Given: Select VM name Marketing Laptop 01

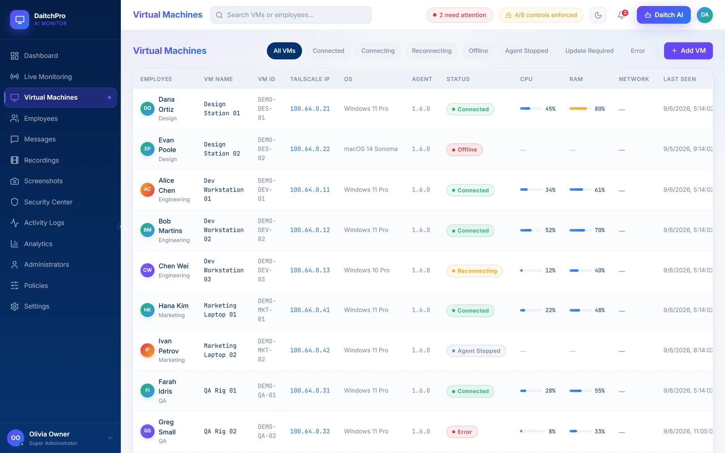Looking at the screenshot, I should 220,310.
